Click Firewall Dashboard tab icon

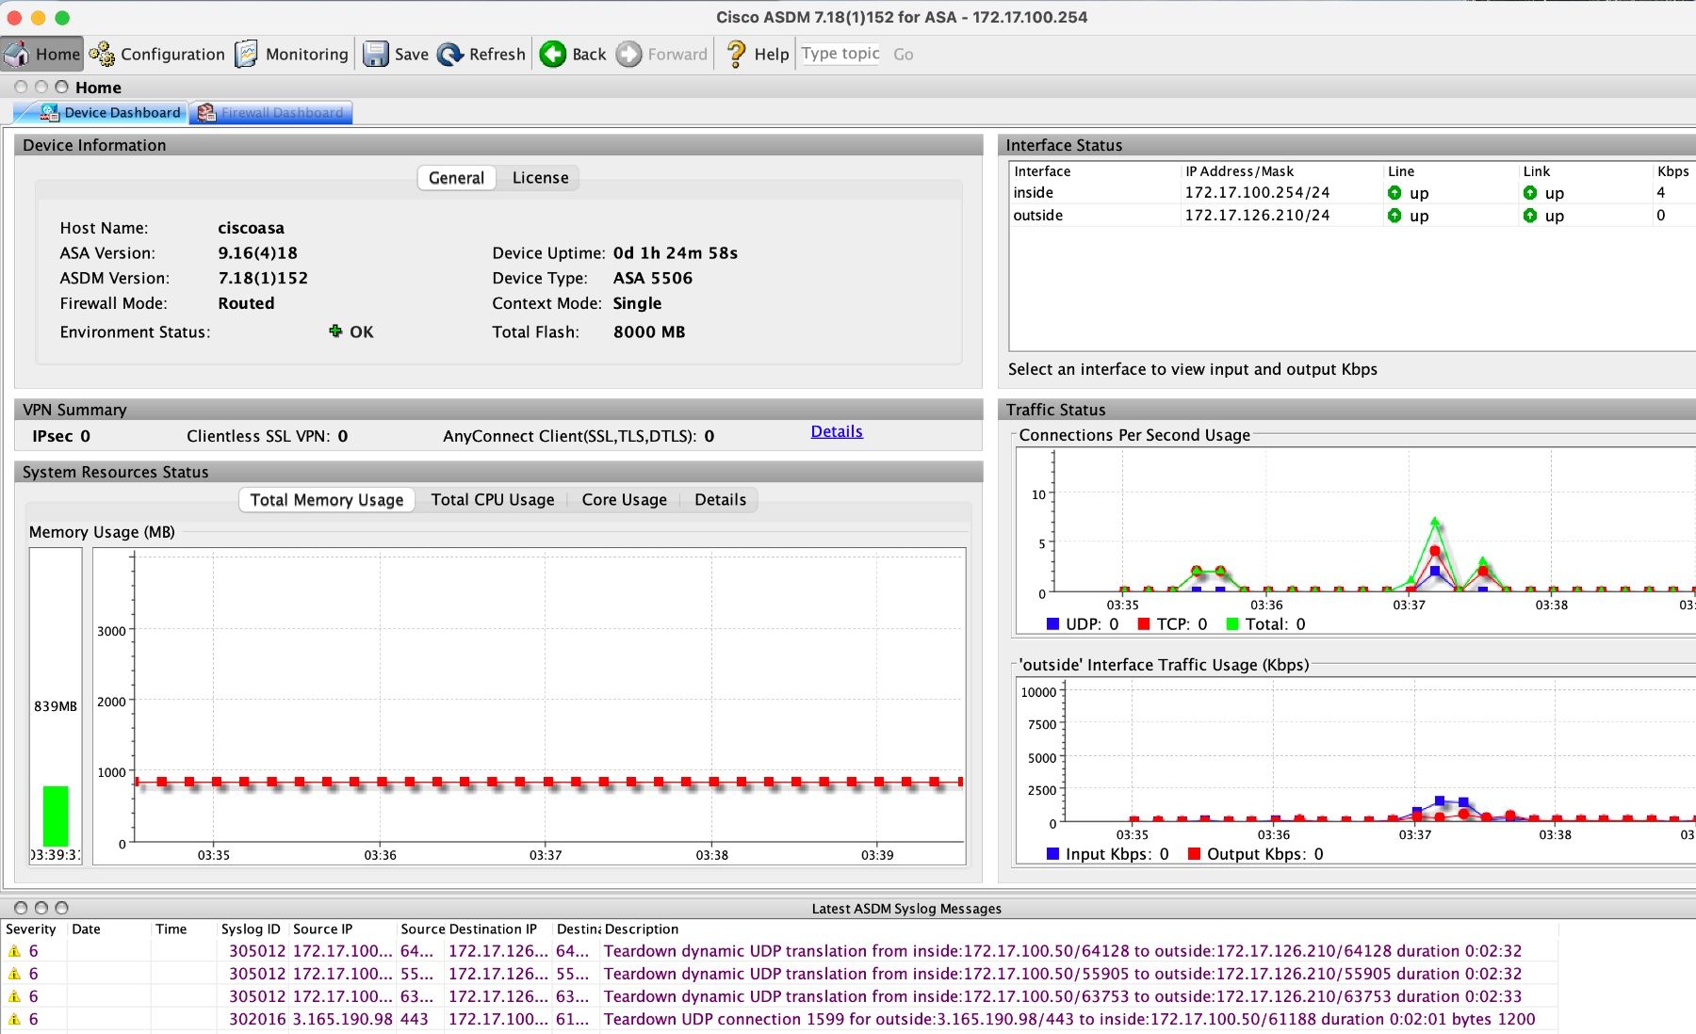pos(206,113)
